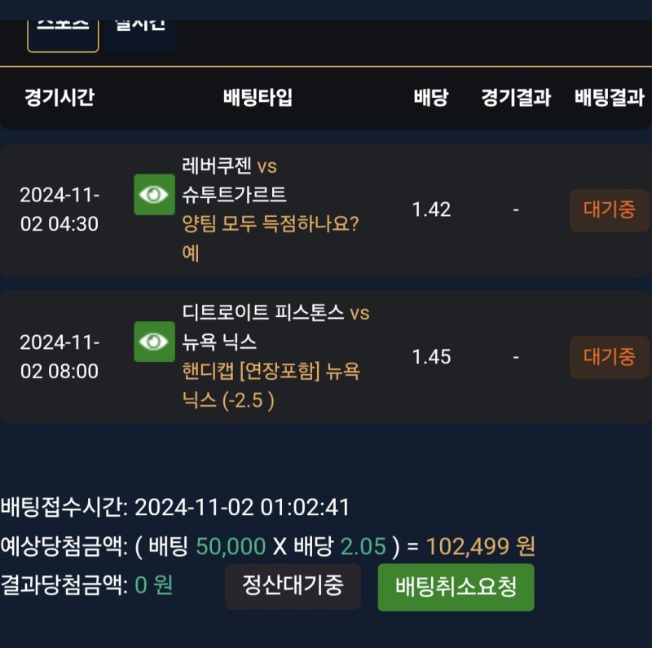
Task: Click the 1.42 odds value
Action: point(431,210)
